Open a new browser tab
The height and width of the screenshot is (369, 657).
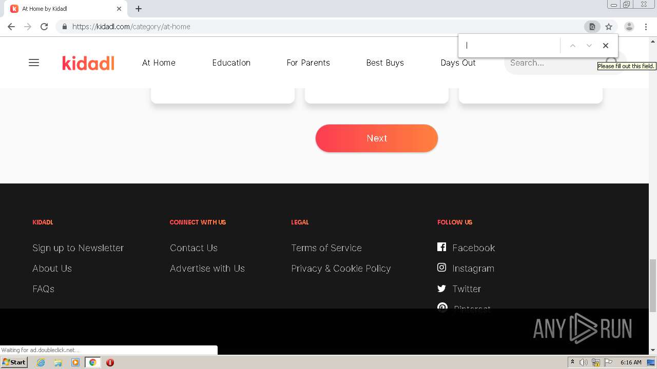139,9
